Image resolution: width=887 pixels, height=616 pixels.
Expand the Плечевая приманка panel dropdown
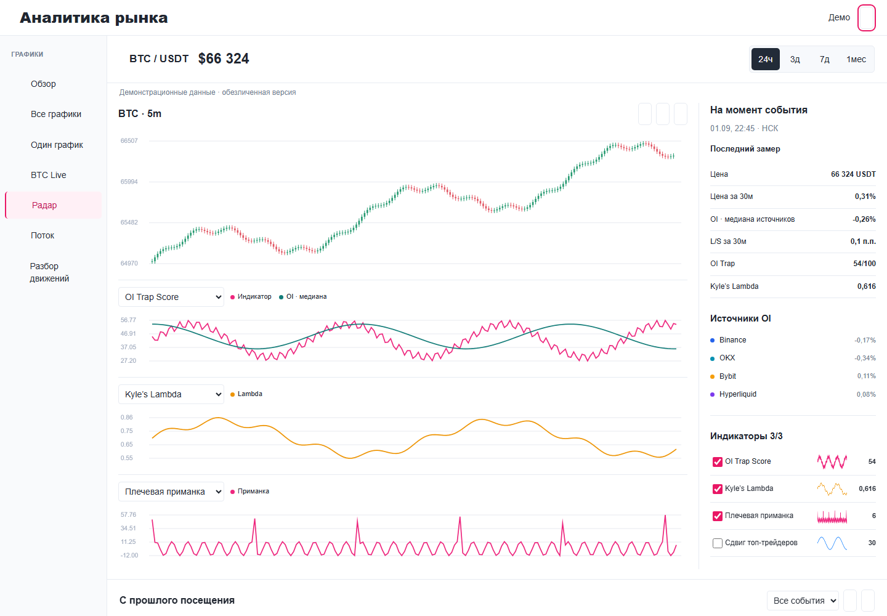click(x=171, y=492)
